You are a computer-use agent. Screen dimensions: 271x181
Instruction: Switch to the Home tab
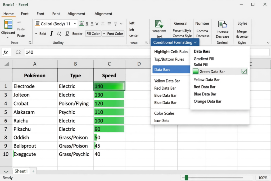[8, 14]
